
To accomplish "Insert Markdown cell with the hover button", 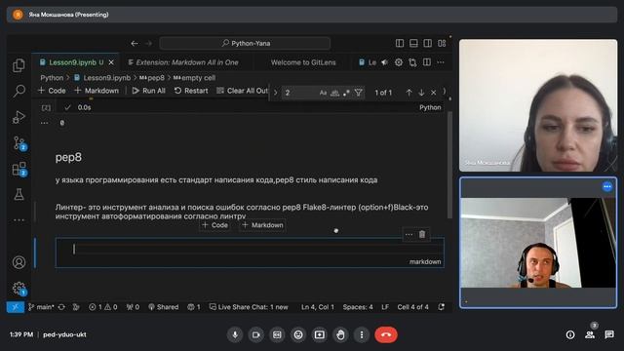I will point(262,225).
